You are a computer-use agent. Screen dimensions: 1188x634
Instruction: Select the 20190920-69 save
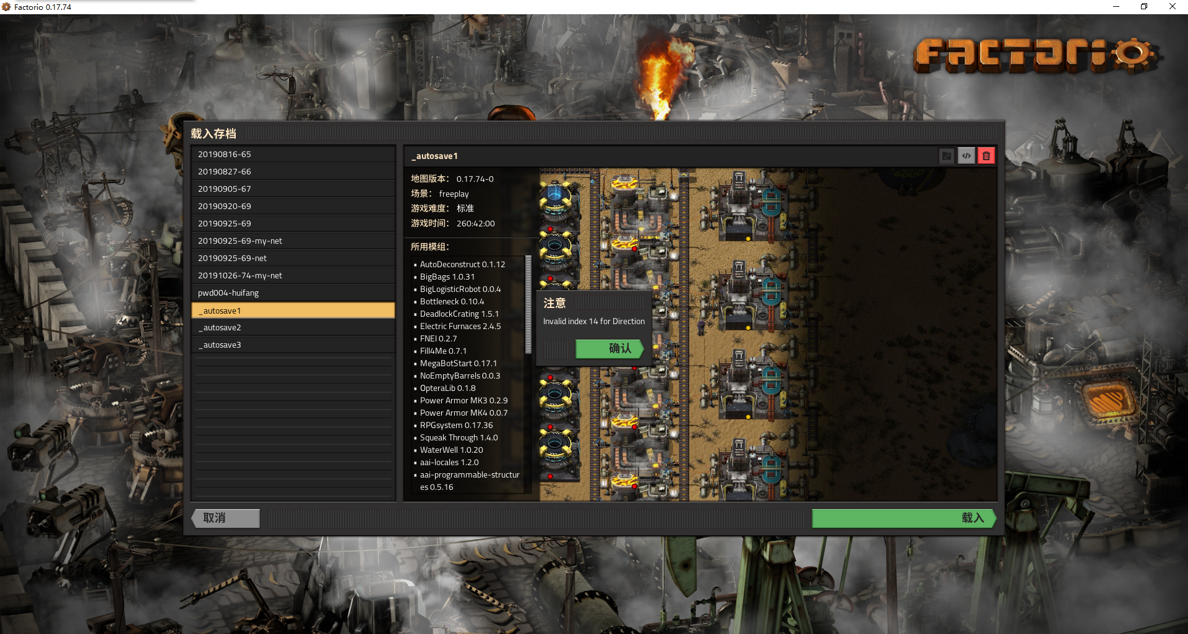[x=293, y=206]
